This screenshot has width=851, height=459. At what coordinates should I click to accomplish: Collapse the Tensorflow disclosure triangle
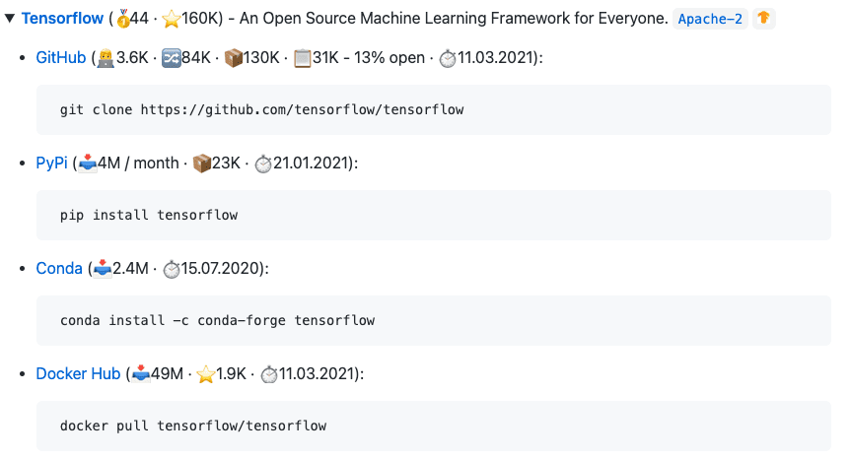point(9,19)
